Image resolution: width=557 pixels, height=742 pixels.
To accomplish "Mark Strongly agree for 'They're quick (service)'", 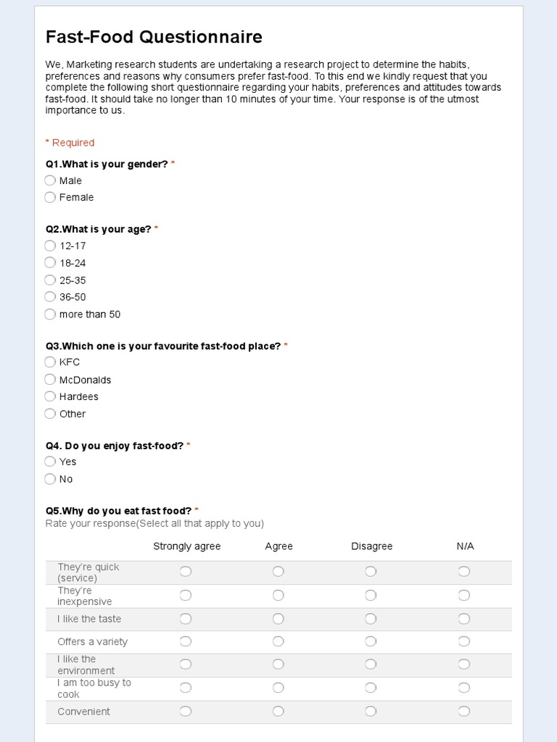I will (186, 572).
